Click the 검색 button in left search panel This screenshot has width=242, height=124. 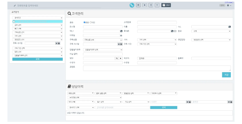coord(38,59)
